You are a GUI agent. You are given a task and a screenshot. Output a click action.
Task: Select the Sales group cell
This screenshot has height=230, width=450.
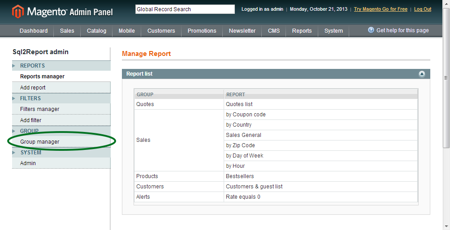[x=179, y=140]
